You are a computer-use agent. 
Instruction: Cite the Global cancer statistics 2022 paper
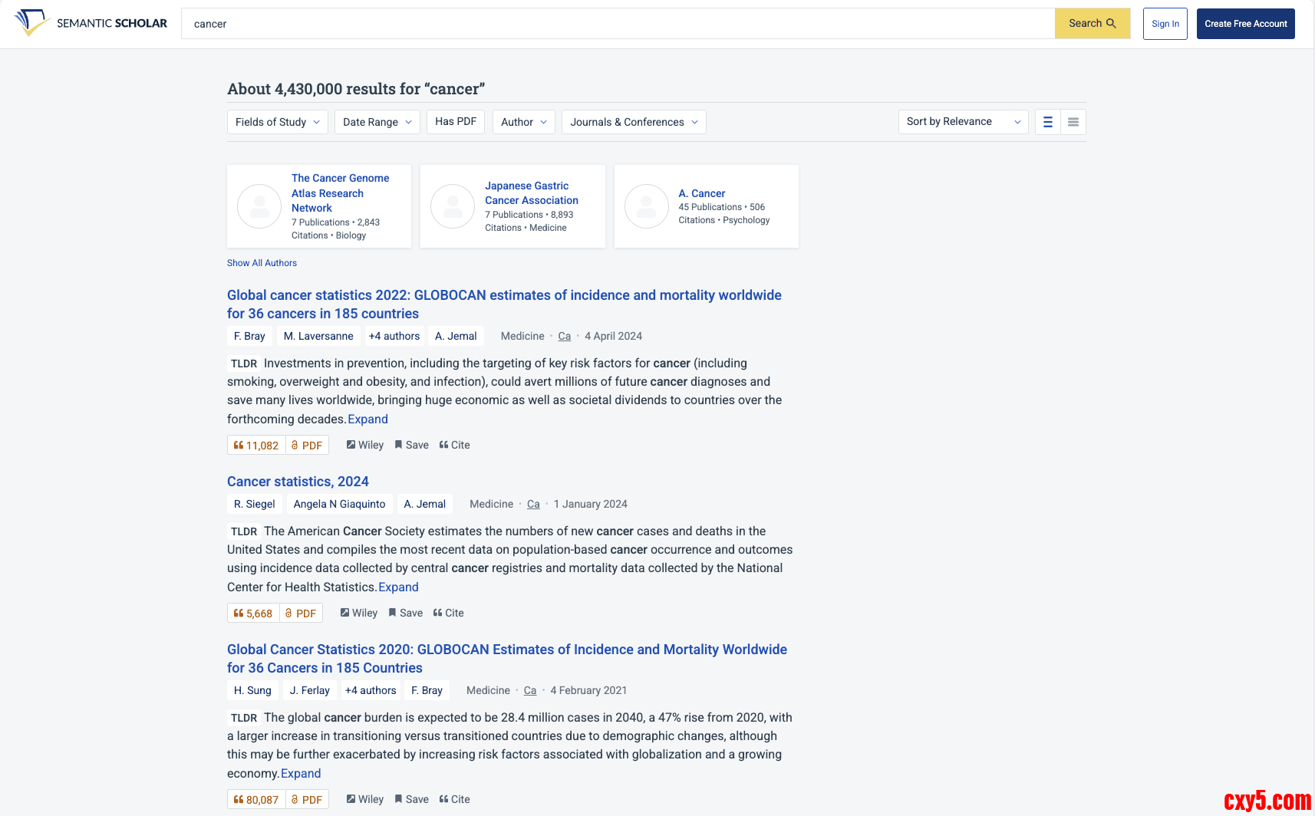(454, 445)
